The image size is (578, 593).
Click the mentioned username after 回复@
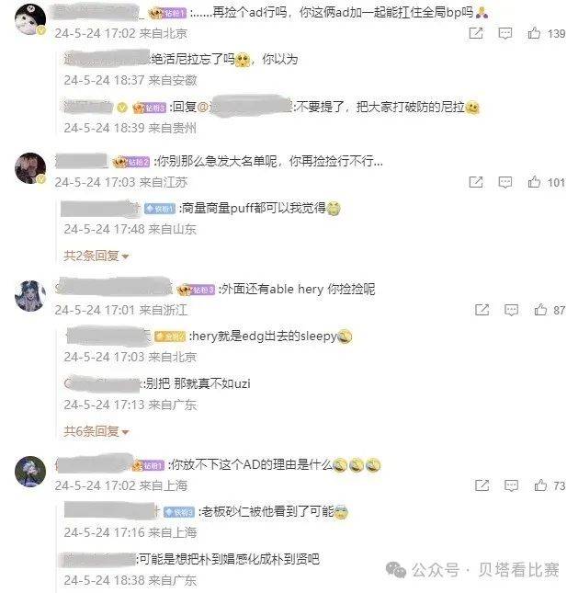[x=252, y=105]
